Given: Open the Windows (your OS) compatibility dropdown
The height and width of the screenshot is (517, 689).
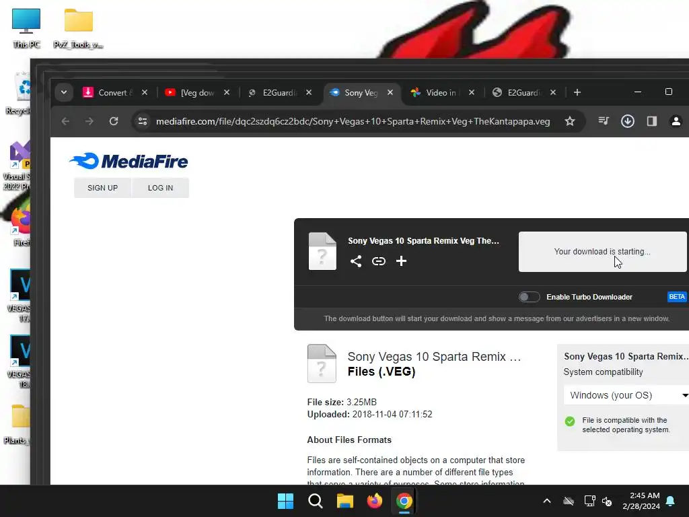Looking at the screenshot, I should point(626,395).
